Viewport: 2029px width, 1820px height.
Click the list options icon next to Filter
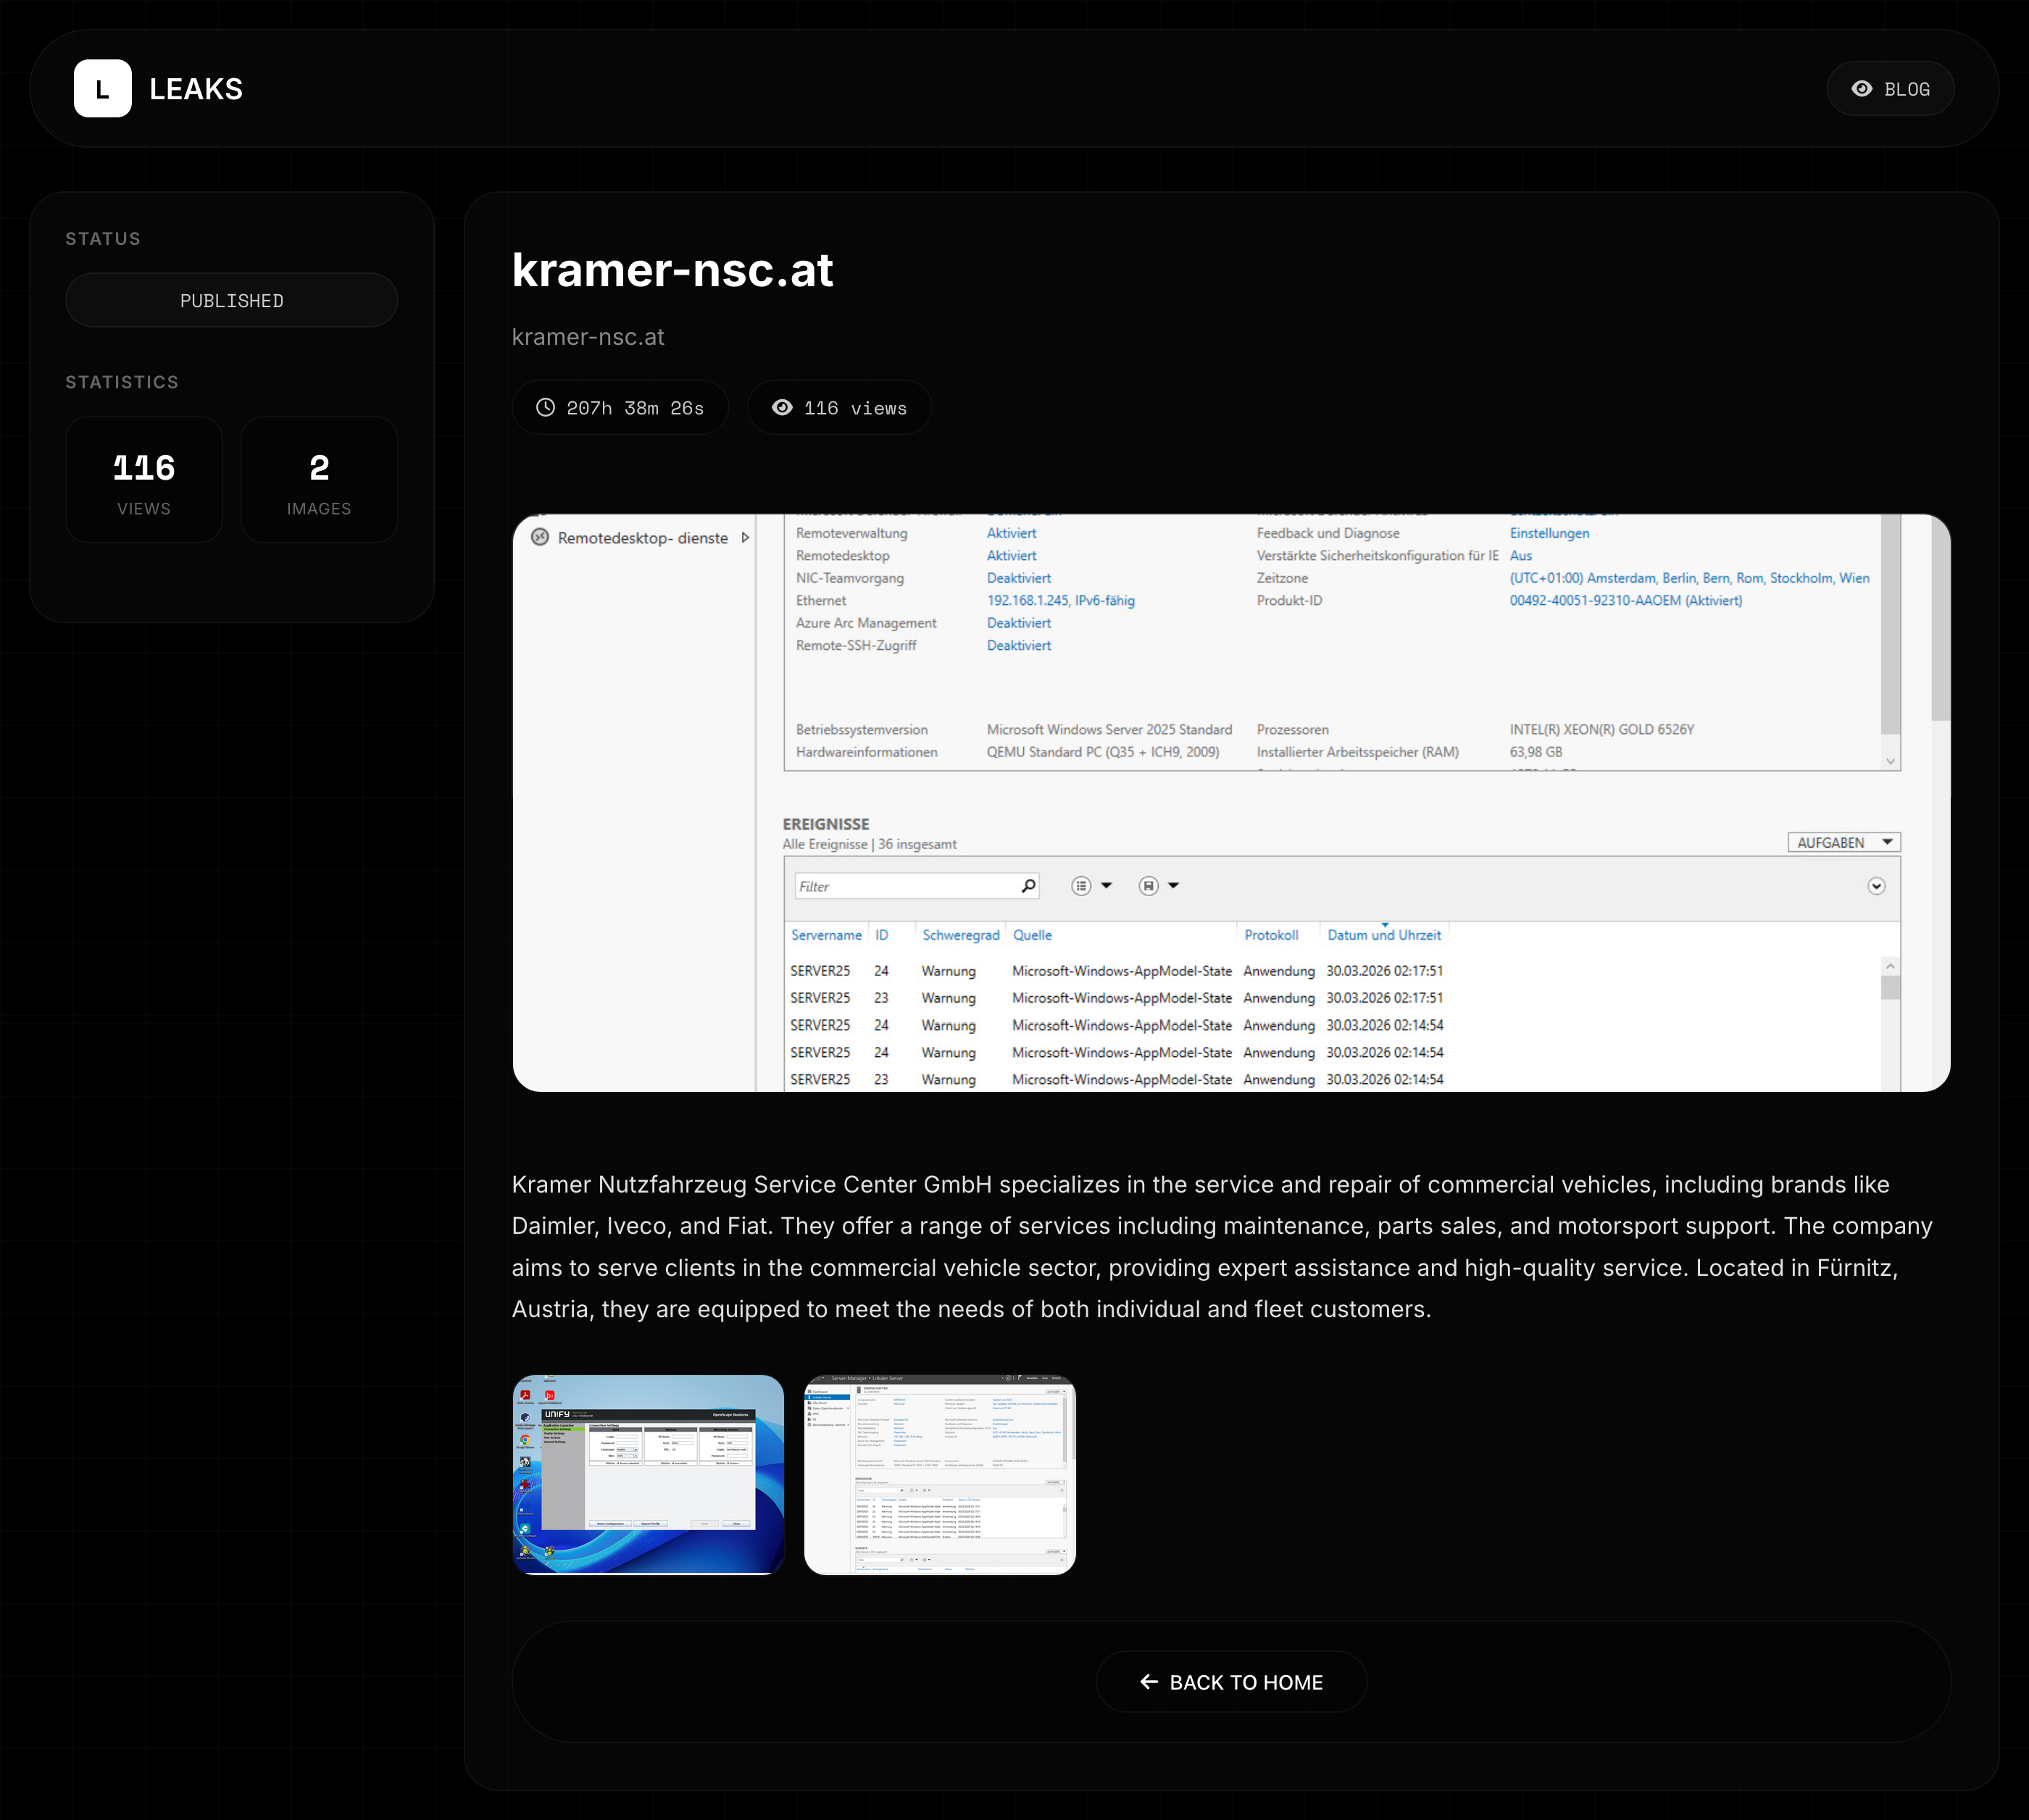pyautogui.click(x=1081, y=886)
